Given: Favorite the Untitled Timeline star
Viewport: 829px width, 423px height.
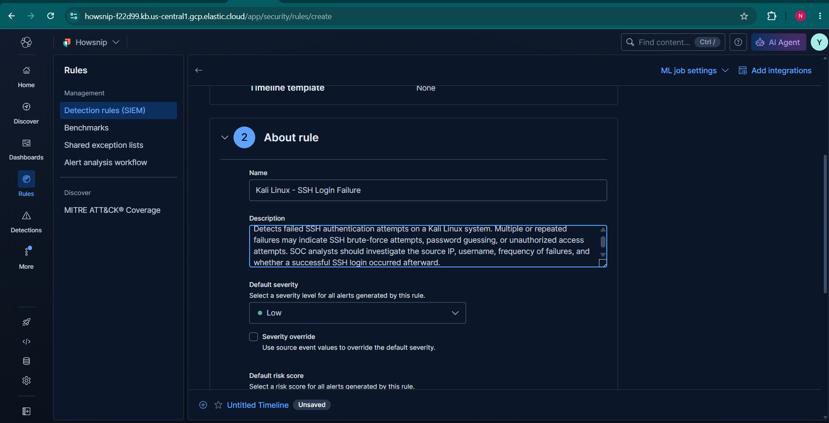Looking at the screenshot, I should coord(218,405).
